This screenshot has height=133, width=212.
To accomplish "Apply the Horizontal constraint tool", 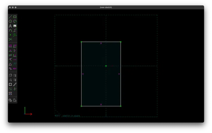I will (10, 51).
